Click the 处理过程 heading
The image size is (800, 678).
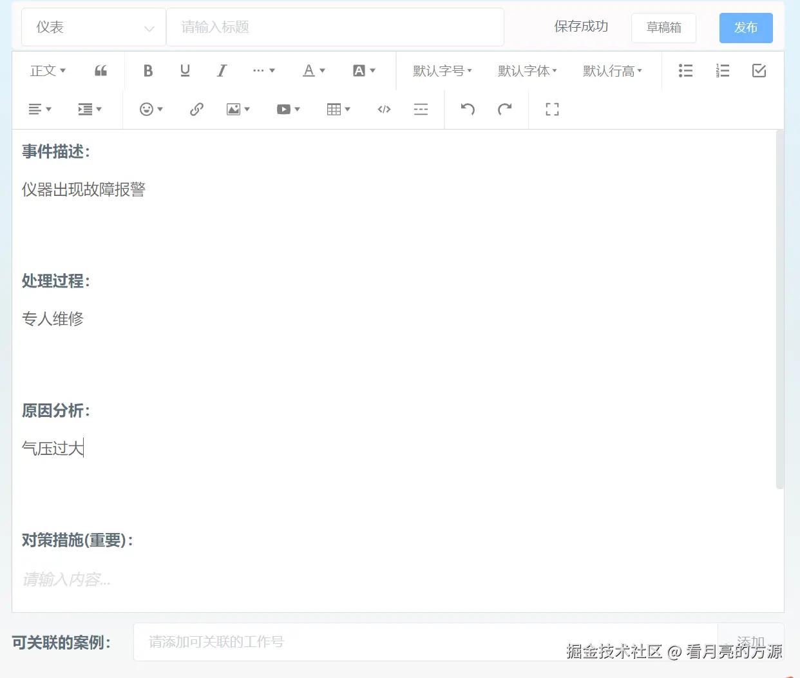point(56,281)
